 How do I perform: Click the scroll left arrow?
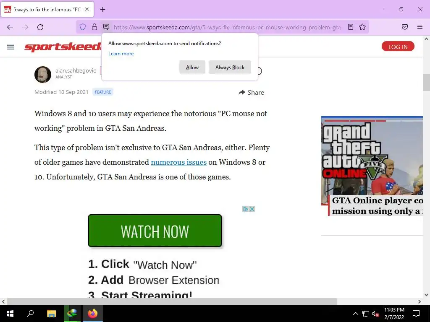coord(3,301)
